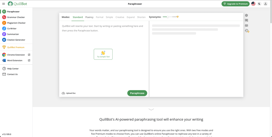Click the Paraphrase button

click(137, 93)
